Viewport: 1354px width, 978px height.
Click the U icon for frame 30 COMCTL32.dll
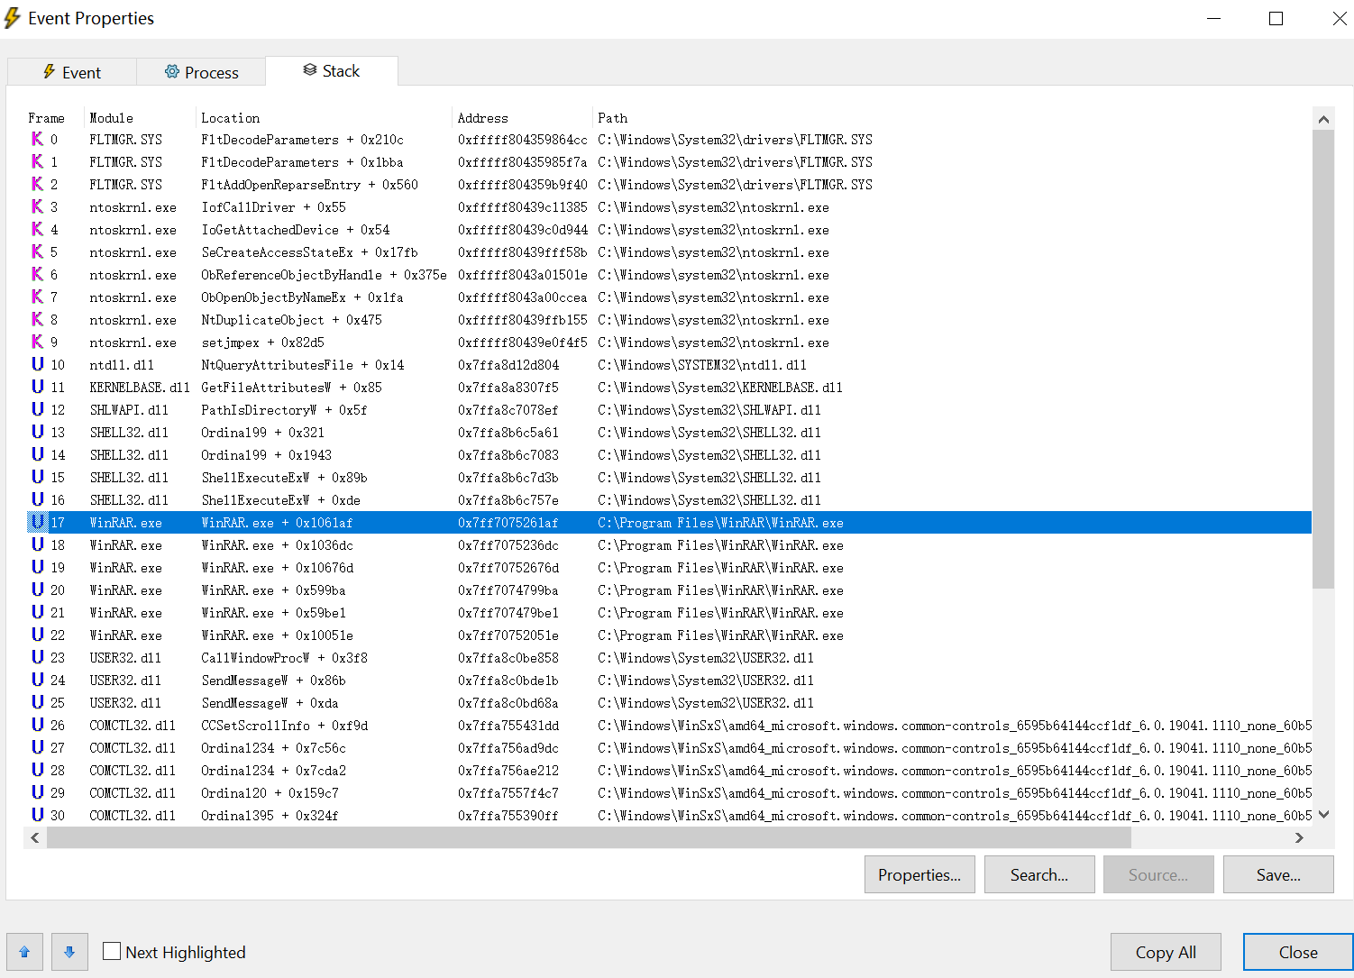point(37,815)
